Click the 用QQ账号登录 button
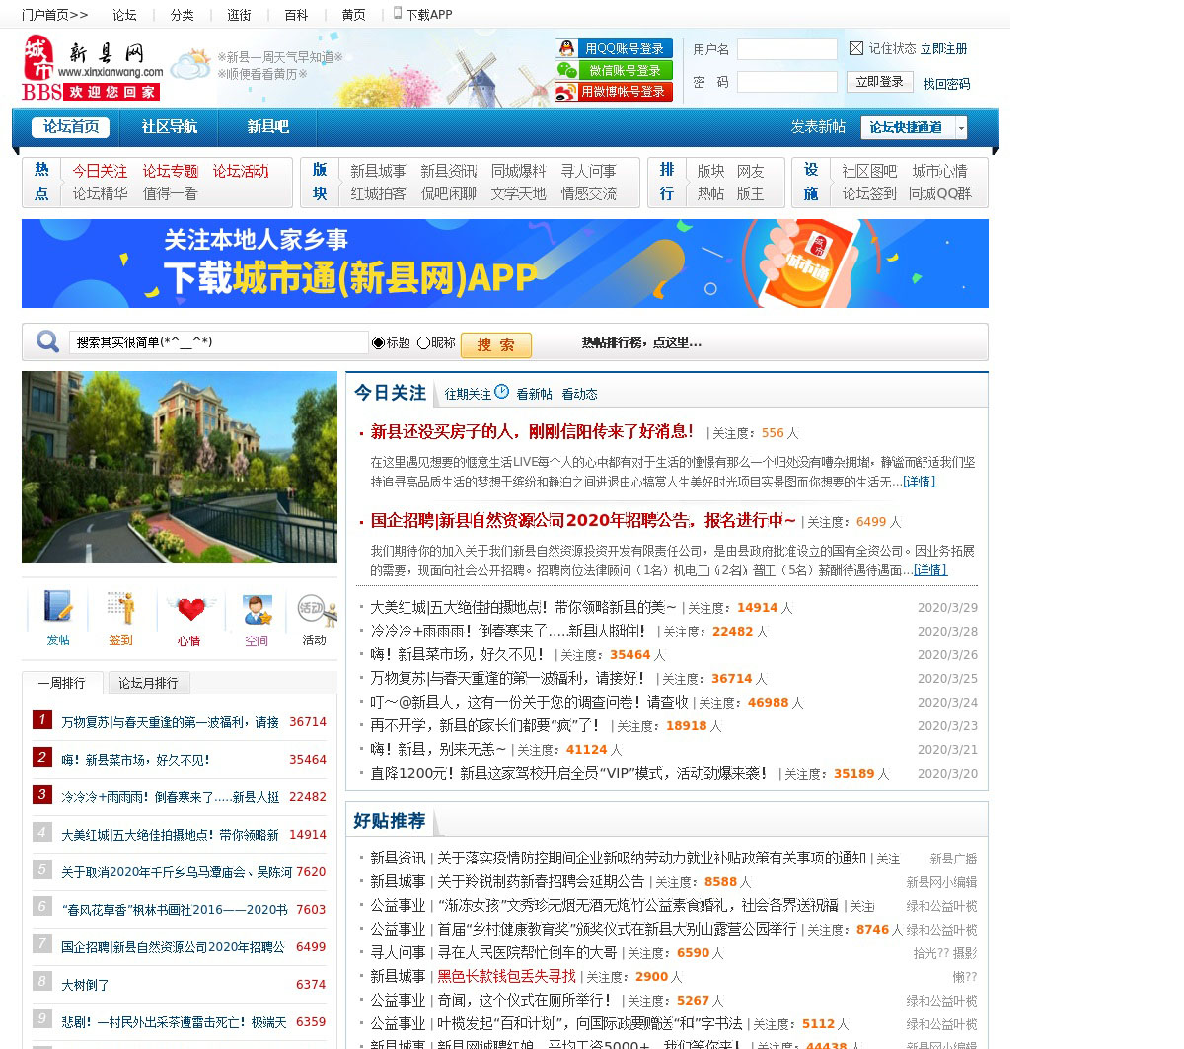1184x1049 pixels. [x=614, y=48]
